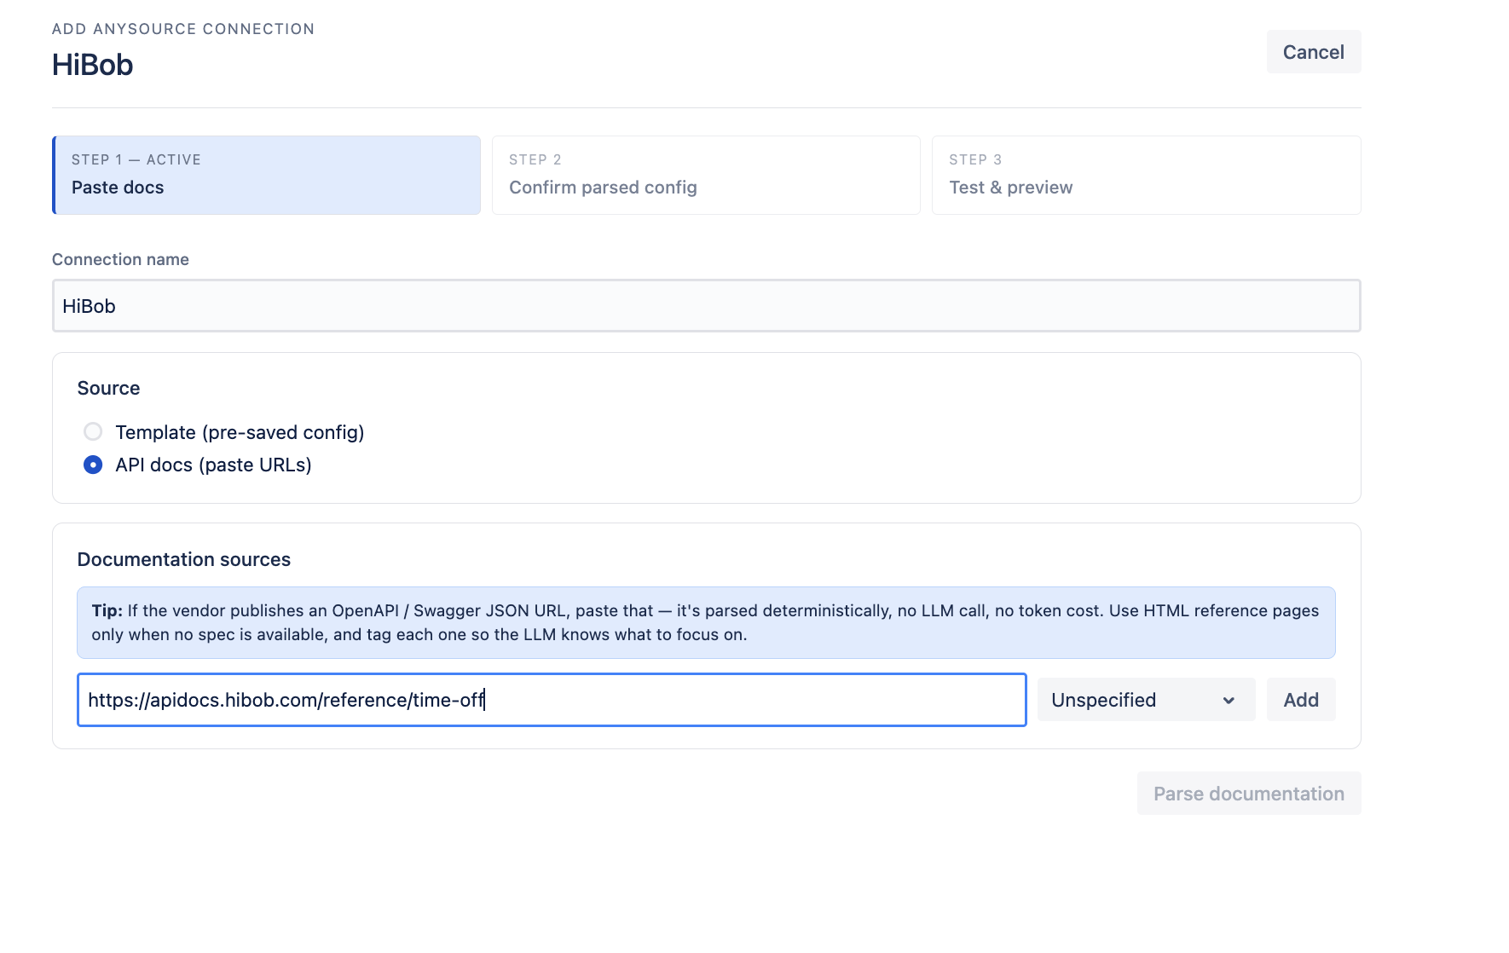The height and width of the screenshot is (953, 1509).
Task: Click the HiBob page title
Action: pos(92,65)
